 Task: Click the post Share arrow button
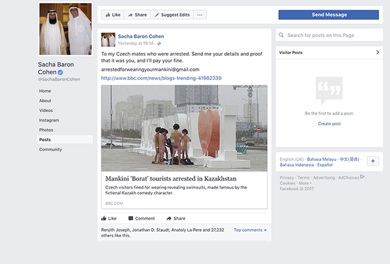point(176,218)
